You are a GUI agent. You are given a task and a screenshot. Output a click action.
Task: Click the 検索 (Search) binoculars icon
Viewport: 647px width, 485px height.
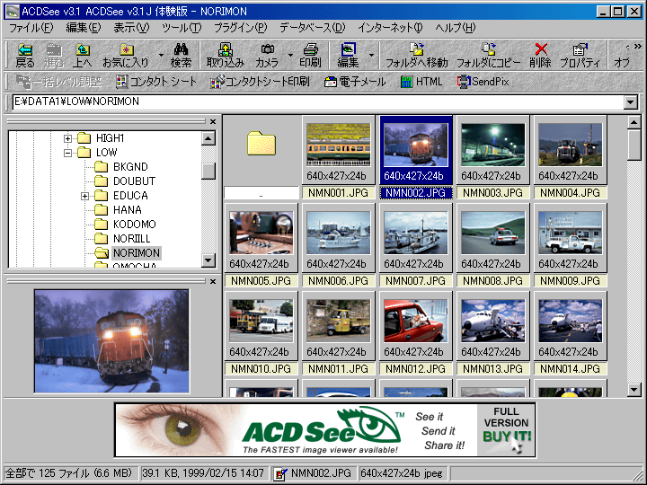[182, 56]
